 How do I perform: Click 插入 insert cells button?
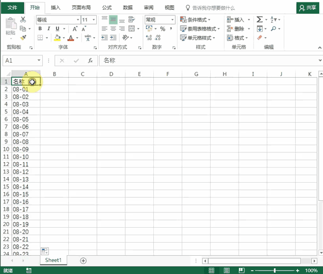point(235,19)
